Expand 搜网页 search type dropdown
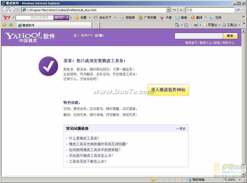The width and height of the screenshot is (247, 183). pyautogui.click(x=67, y=17)
